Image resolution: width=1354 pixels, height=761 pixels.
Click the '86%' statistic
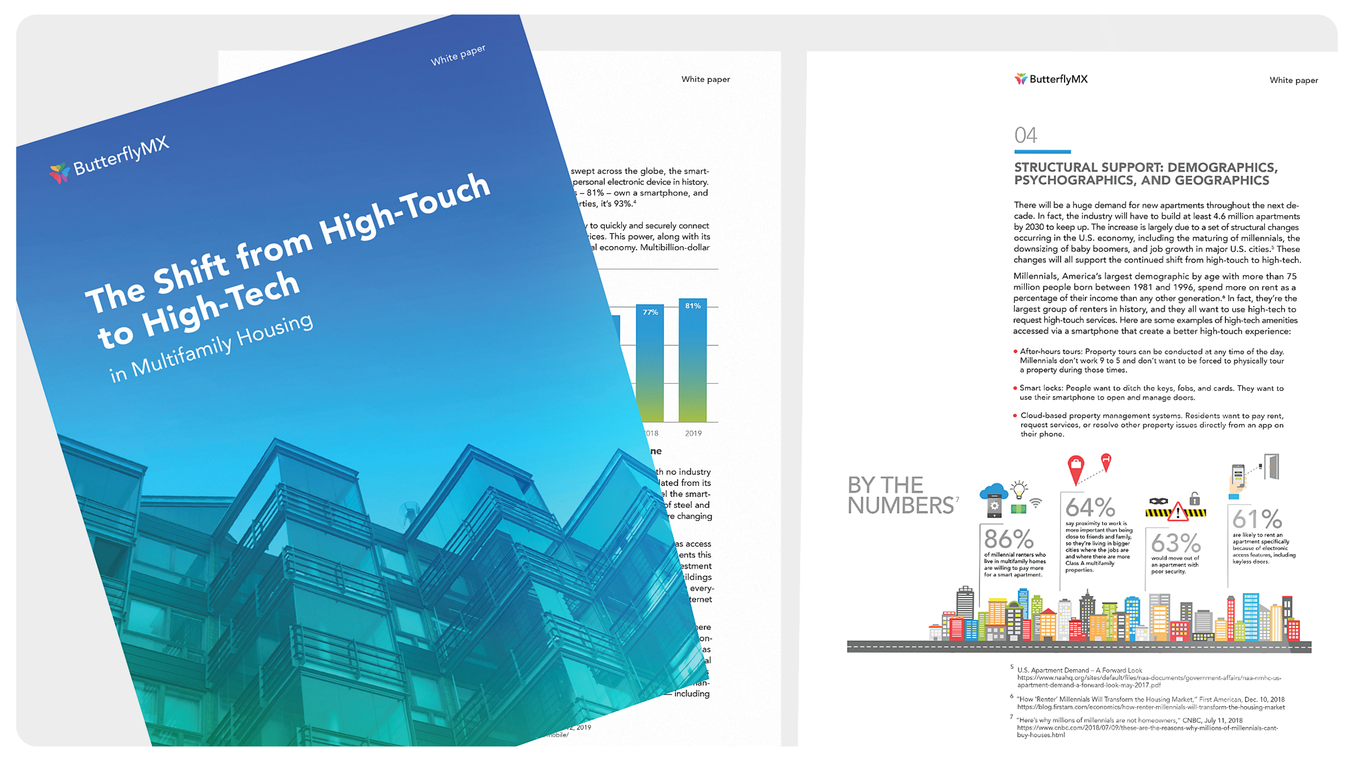click(x=1009, y=539)
